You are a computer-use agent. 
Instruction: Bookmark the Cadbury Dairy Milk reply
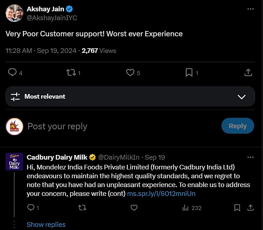pyautogui.click(x=237, y=208)
